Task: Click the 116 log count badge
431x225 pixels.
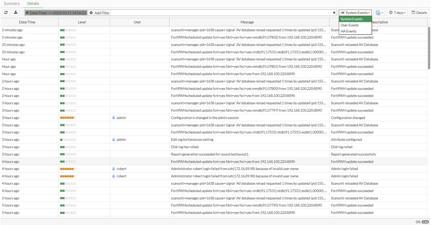Action: 425,222
